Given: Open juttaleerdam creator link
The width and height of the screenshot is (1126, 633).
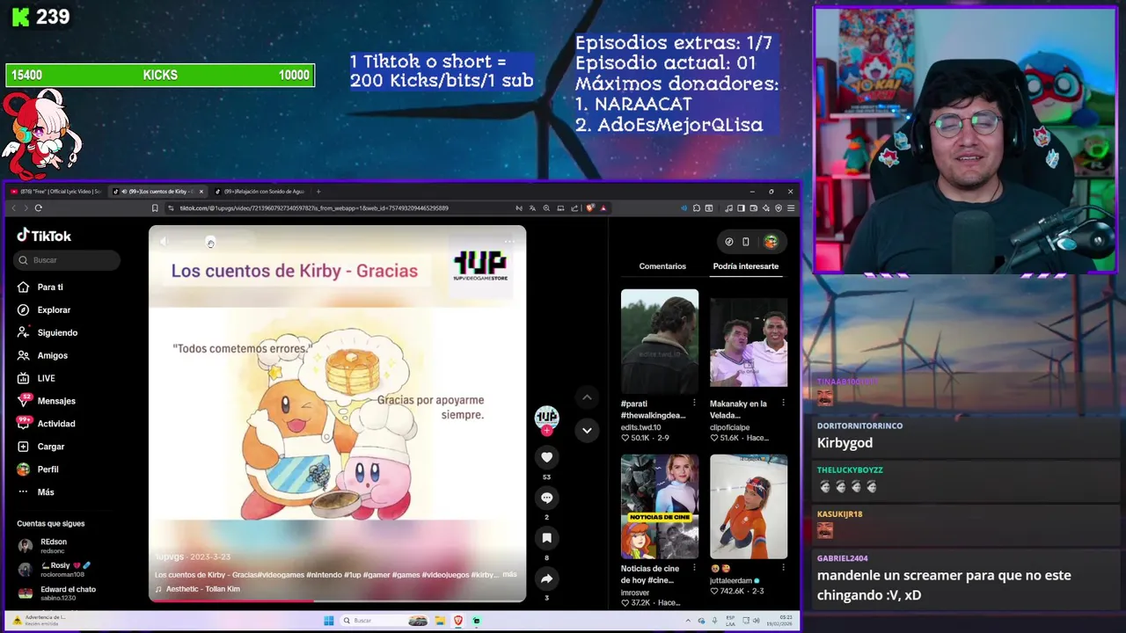Looking at the screenshot, I should pos(731,581).
